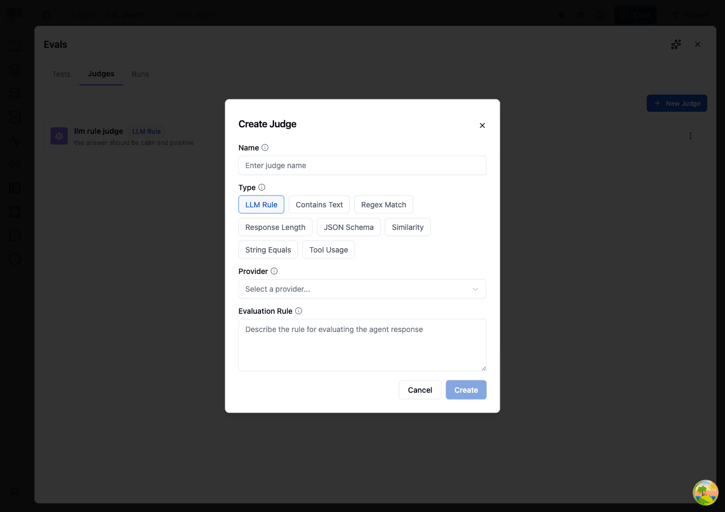
Task: Click the scales icon beside llm rule judge
Action: click(59, 135)
